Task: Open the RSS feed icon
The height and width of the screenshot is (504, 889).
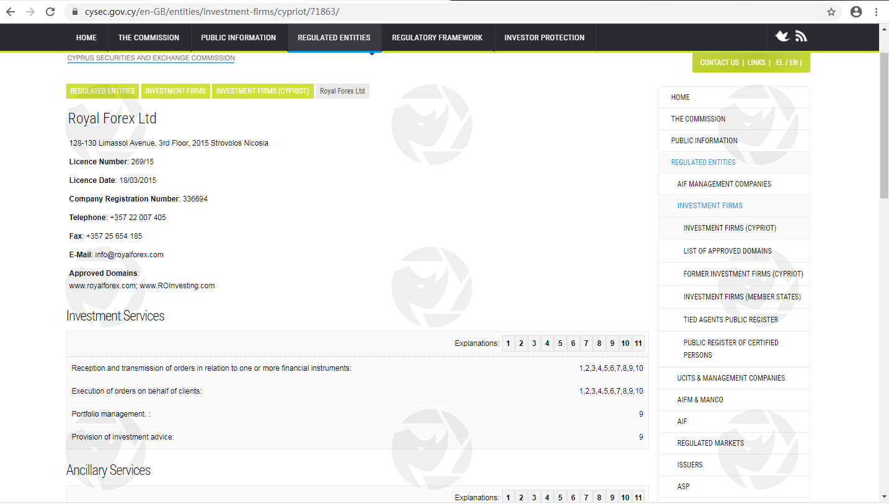Action: 801,37
